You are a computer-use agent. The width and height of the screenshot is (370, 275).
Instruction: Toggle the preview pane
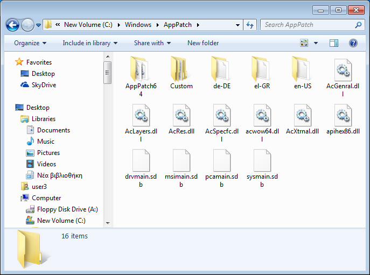(334, 43)
